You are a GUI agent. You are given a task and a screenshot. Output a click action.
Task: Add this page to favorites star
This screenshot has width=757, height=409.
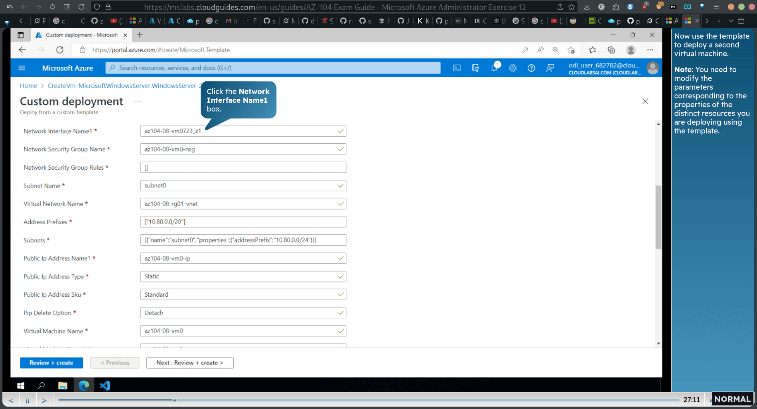(571, 50)
